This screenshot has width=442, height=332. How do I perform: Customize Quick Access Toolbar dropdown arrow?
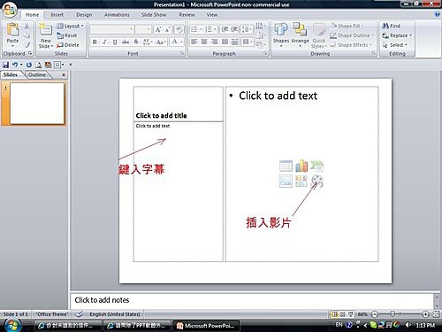point(71,65)
